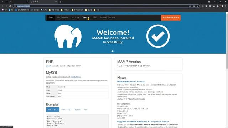Expand the CIO bookmark folder

[x=97, y=10]
